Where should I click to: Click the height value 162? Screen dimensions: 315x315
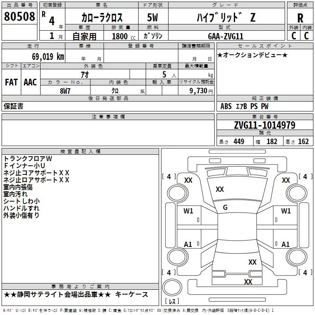point(303,142)
